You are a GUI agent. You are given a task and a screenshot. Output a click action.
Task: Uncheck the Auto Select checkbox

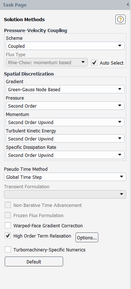pos(94,63)
